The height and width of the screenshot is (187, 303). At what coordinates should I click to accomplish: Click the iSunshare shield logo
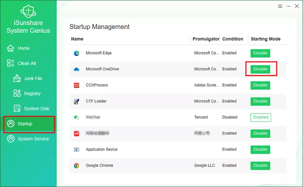28,11
